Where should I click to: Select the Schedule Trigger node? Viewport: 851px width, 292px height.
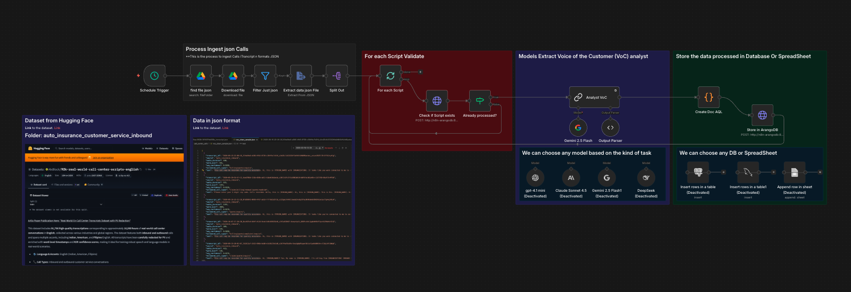154,76
